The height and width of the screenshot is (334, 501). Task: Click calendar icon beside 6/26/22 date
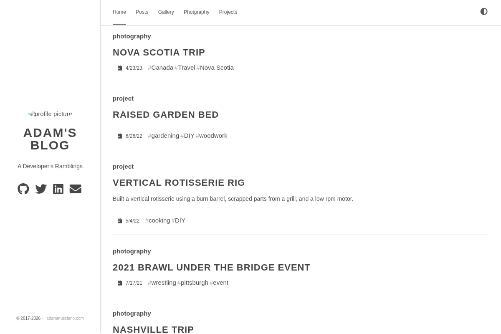click(120, 136)
